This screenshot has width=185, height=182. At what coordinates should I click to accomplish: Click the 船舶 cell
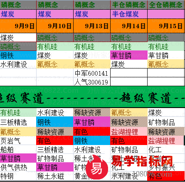[x=18, y=150]
